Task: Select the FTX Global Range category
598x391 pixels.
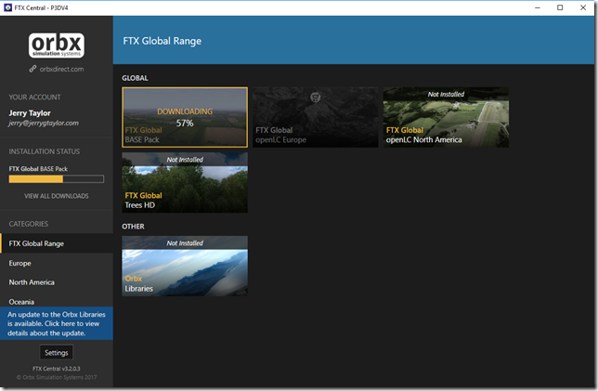Action: 57,243
